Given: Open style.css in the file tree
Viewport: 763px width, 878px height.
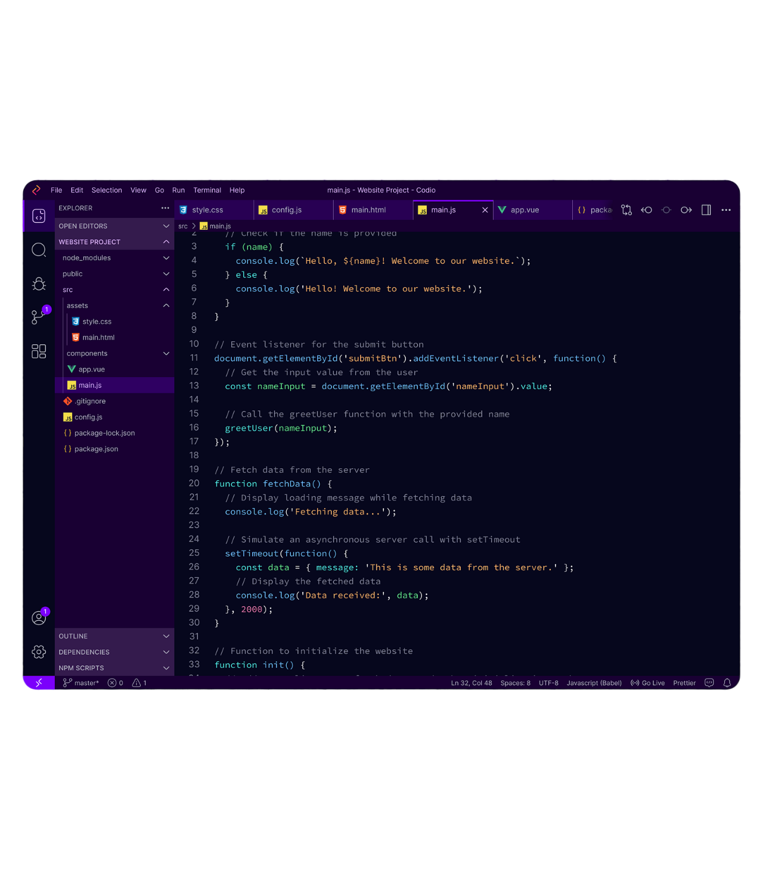Looking at the screenshot, I should point(97,322).
